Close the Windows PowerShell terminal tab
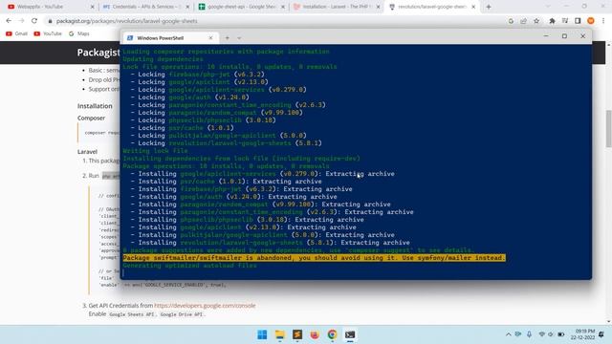Screen dimensions: 612x344 (210, 38)
